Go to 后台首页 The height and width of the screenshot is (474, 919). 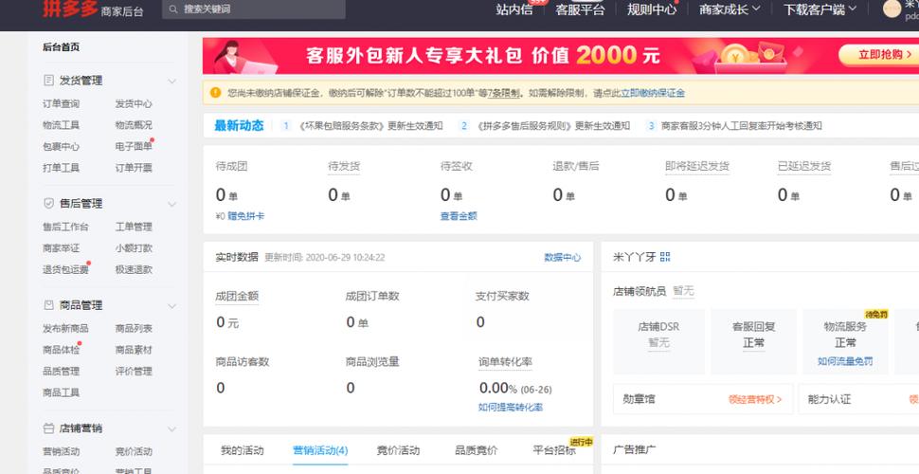61,47
